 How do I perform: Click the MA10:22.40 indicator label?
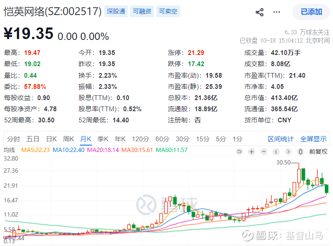68,150
